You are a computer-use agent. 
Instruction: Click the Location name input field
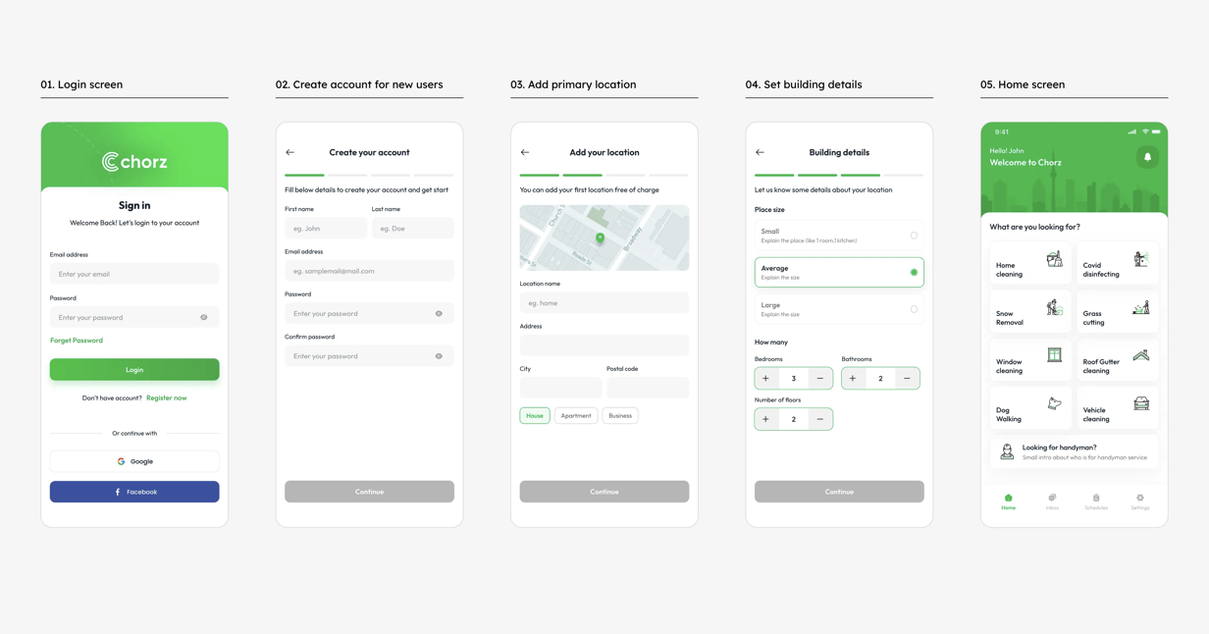click(x=604, y=303)
